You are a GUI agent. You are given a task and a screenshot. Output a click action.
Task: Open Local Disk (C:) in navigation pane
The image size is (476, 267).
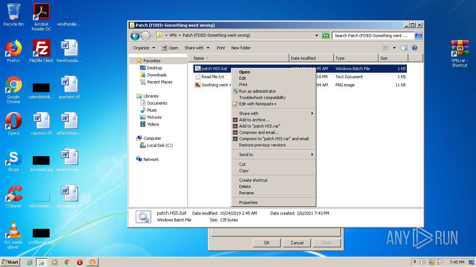pyautogui.click(x=156, y=145)
